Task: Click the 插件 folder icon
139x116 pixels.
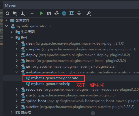Action: [x=18, y=38]
